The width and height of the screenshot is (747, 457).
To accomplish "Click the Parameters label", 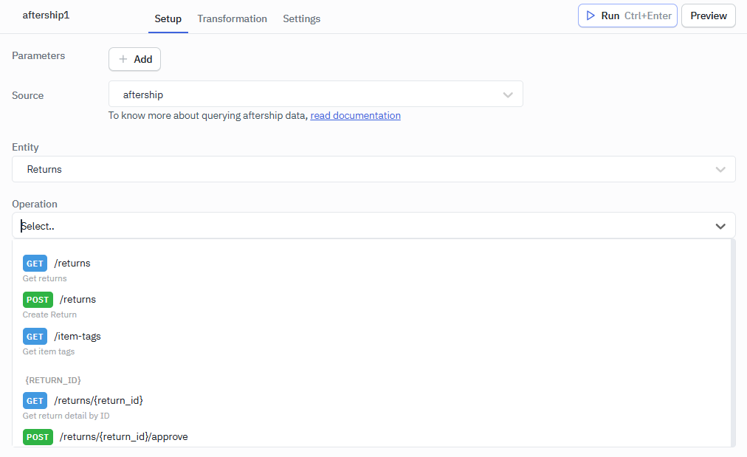I will pos(38,56).
